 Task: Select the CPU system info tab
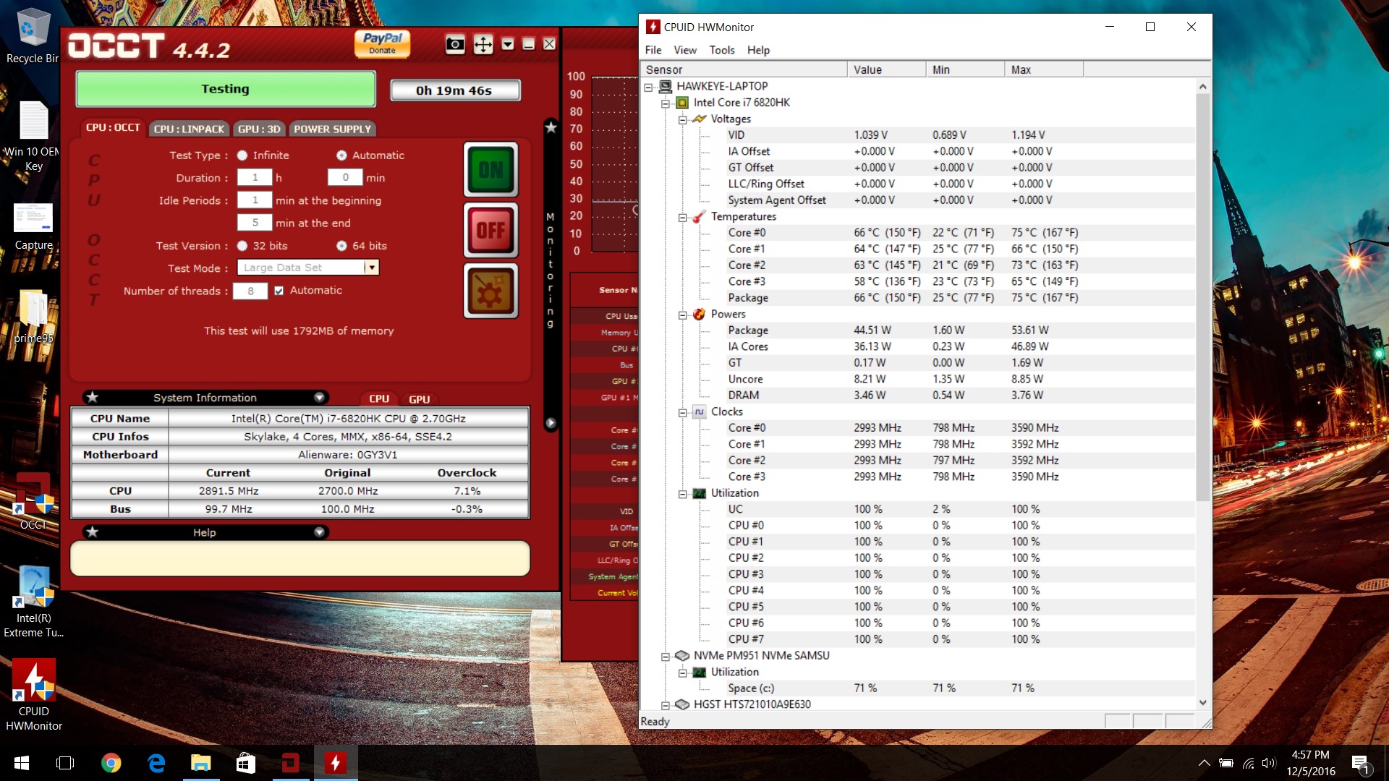tap(379, 398)
